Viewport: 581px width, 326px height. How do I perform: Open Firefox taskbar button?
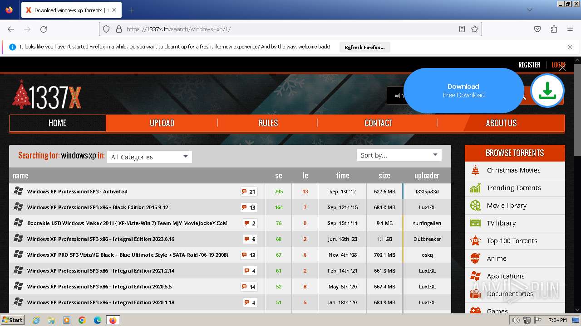click(113, 320)
